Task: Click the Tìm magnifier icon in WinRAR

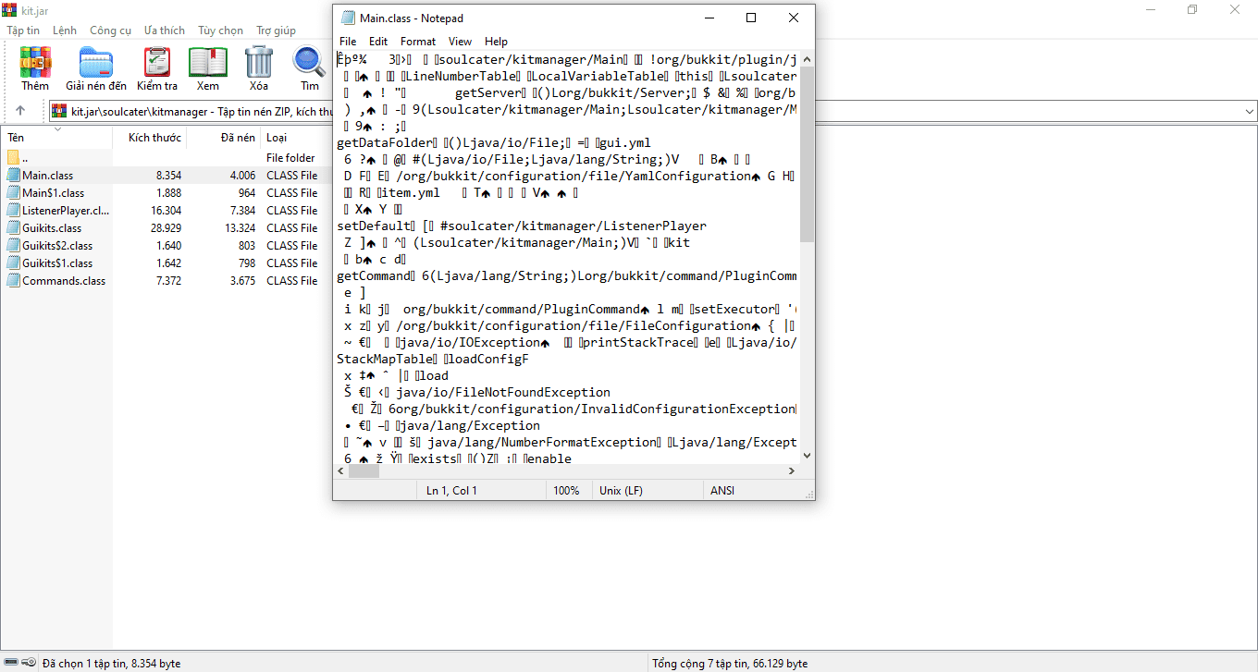Action: (308, 62)
